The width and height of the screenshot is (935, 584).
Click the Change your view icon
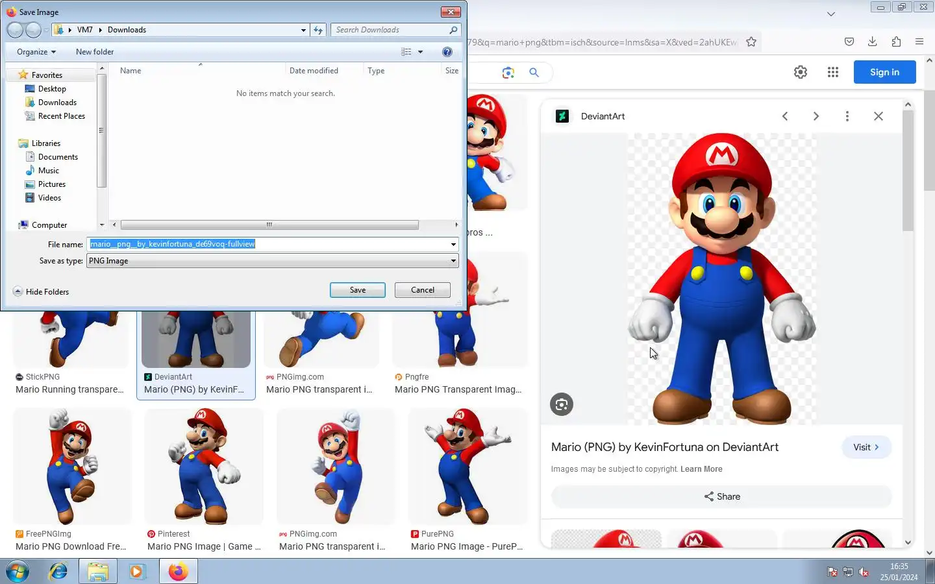point(406,52)
